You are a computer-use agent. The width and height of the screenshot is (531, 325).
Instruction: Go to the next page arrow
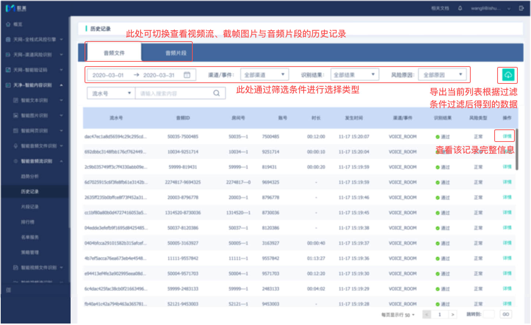[x=453, y=315]
